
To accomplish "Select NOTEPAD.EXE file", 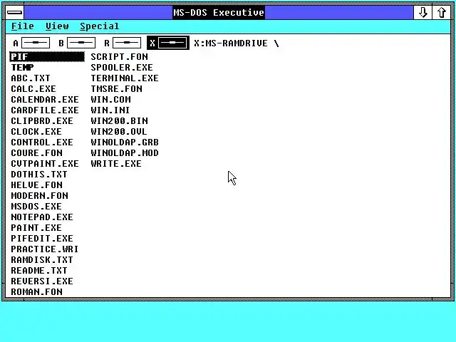I will pyautogui.click(x=42, y=217).
